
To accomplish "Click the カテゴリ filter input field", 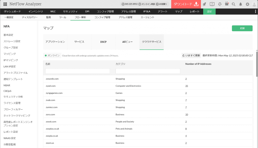I will (148, 71).
